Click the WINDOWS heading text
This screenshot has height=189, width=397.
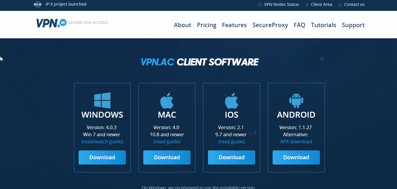[102, 115]
